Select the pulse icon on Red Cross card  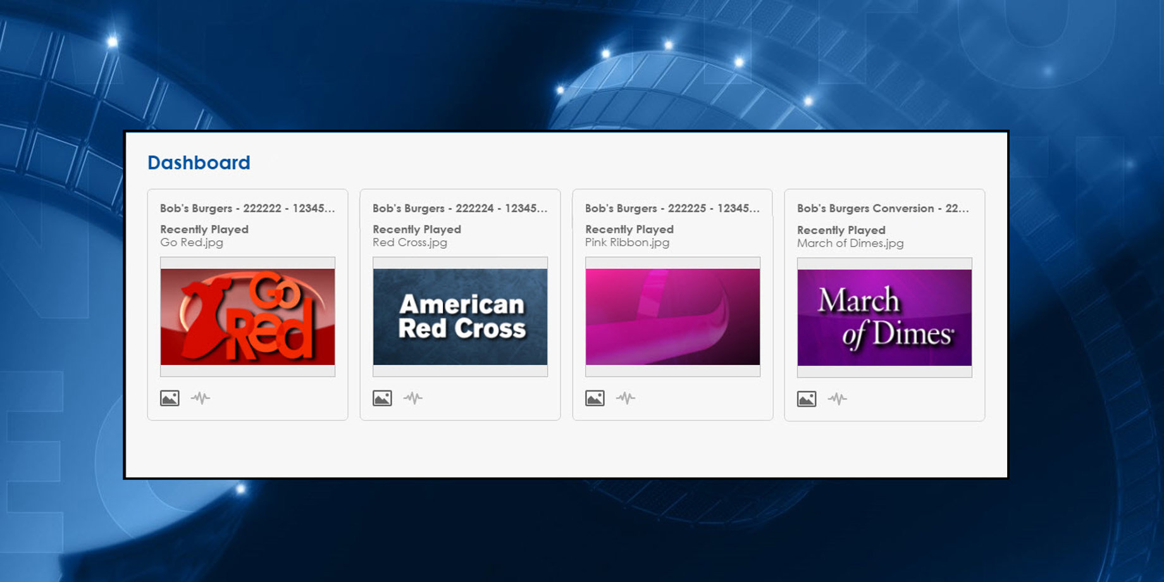[413, 398]
